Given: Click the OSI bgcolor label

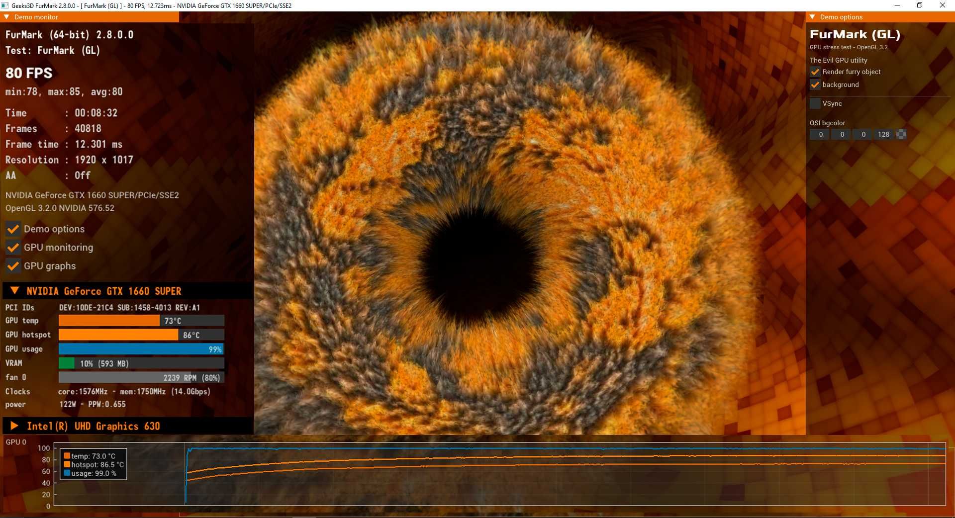Looking at the screenshot, I should click(x=827, y=123).
